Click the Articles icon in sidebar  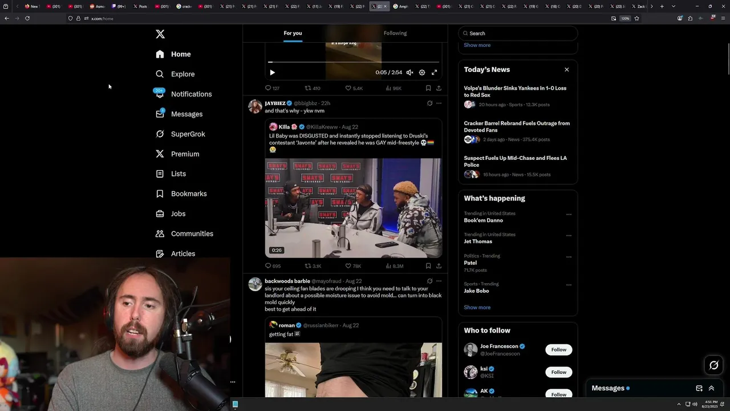pos(160,253)
